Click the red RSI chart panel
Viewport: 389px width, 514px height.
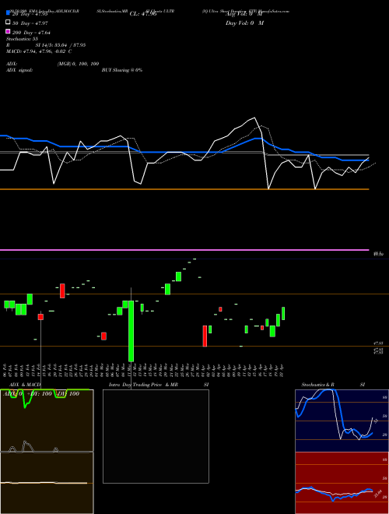click(x=342, y=483)
